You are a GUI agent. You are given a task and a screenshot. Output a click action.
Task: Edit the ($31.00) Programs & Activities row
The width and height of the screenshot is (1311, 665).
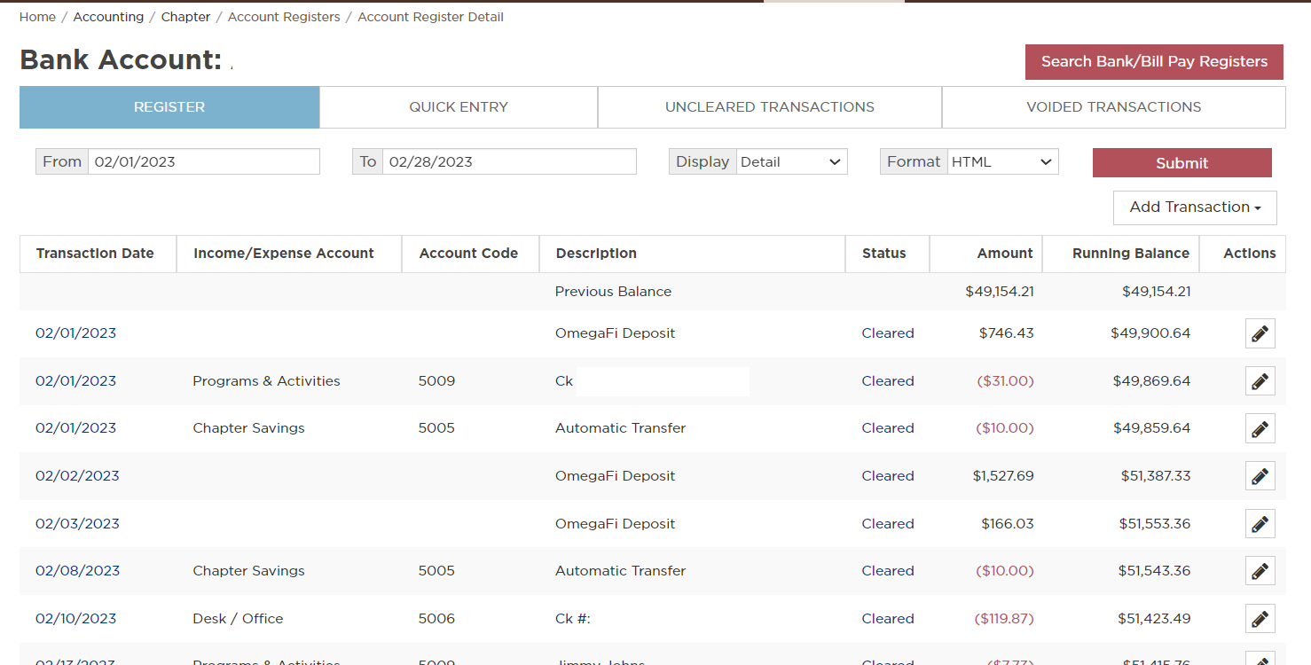point(1260,381)
